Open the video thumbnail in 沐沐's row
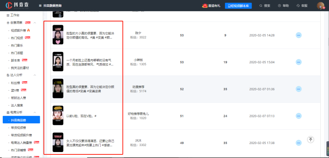Screen dimensions: 329x158 (x=58, y=142)
